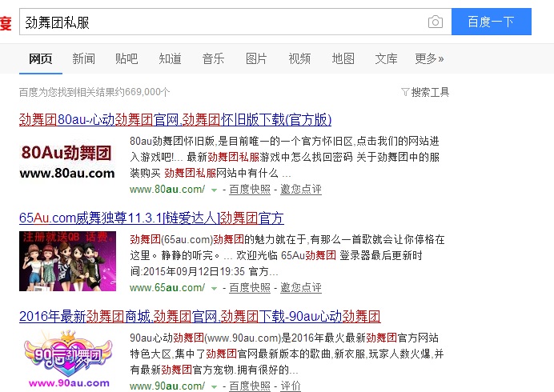Open the 图片 tab

(x=256, y=58)
